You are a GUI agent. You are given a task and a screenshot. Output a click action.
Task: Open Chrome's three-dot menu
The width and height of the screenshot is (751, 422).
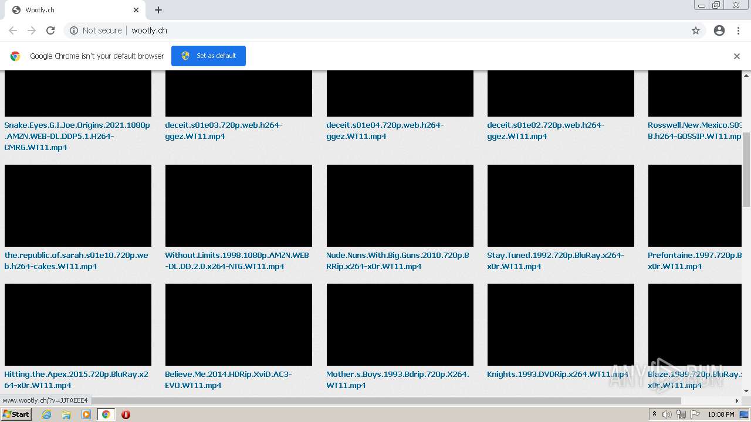738,30
